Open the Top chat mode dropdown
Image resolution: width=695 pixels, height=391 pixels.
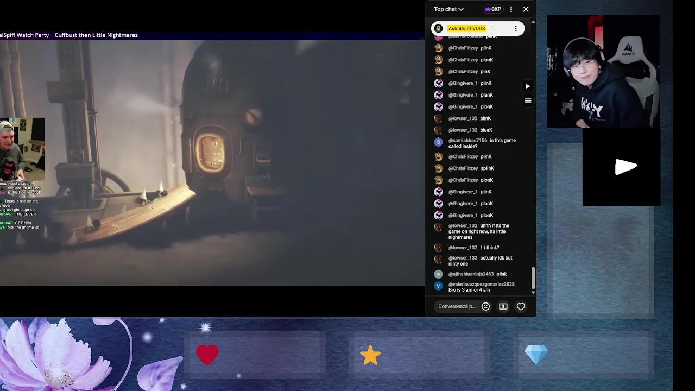448,9
